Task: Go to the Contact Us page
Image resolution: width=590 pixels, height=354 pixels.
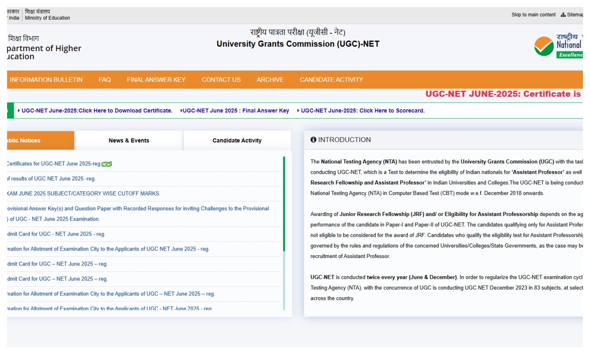Action: tap(221, 80)
